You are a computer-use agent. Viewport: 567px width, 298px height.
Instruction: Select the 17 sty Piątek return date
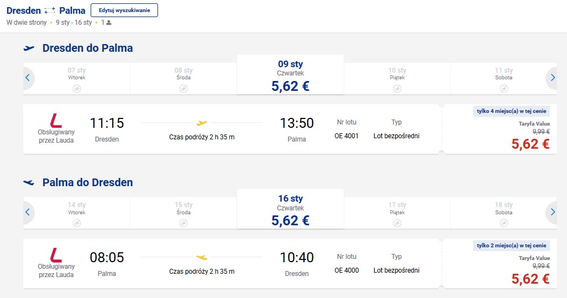[397, 213]
